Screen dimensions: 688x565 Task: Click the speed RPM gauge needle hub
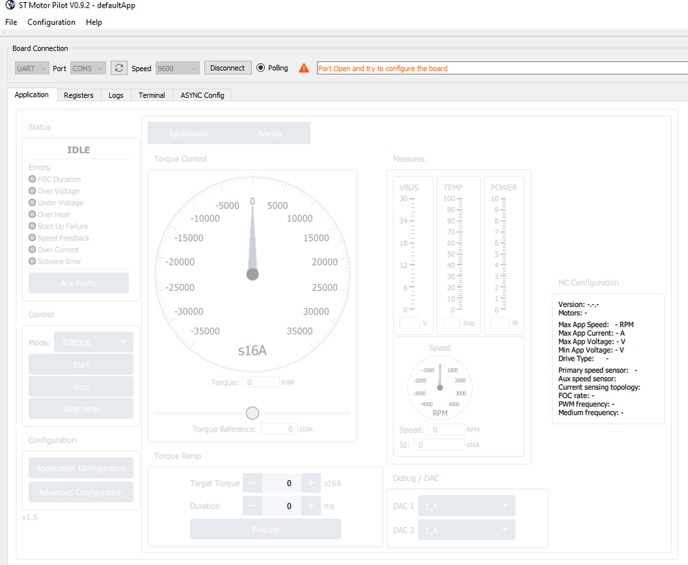[x=440, y=388]
